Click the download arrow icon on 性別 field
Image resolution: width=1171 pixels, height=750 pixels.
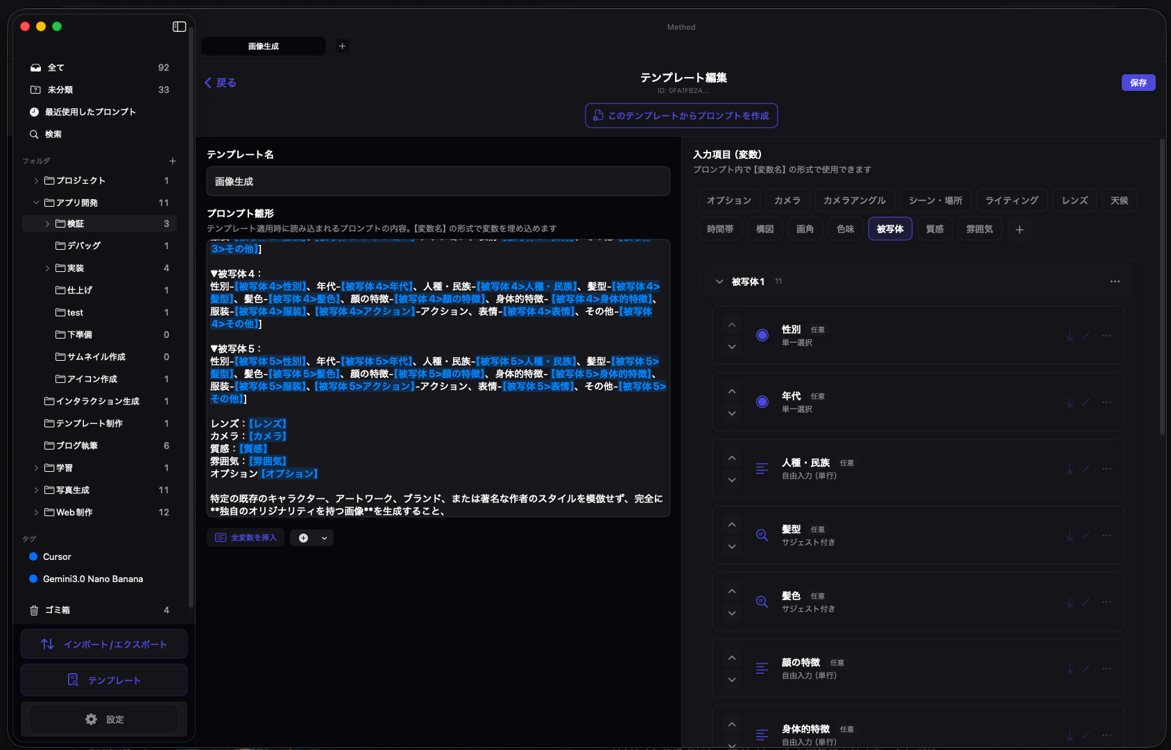[x=1069, y=334]
